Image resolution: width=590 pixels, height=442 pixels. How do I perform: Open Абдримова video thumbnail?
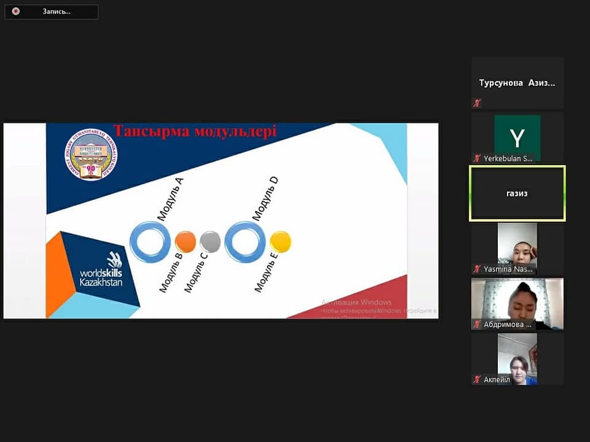coord(517,301)
